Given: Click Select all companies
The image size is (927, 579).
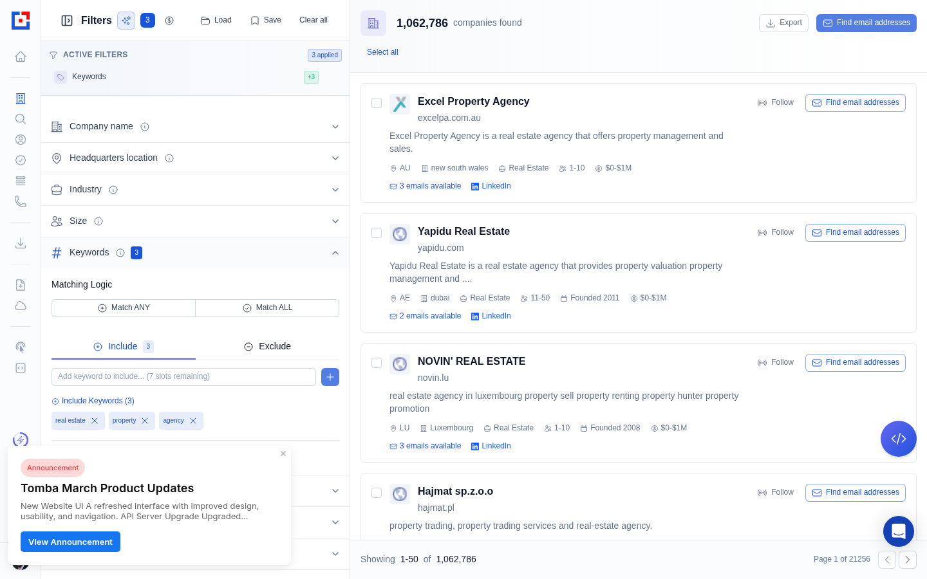Looking at the screenshot, I should [382, 52].
